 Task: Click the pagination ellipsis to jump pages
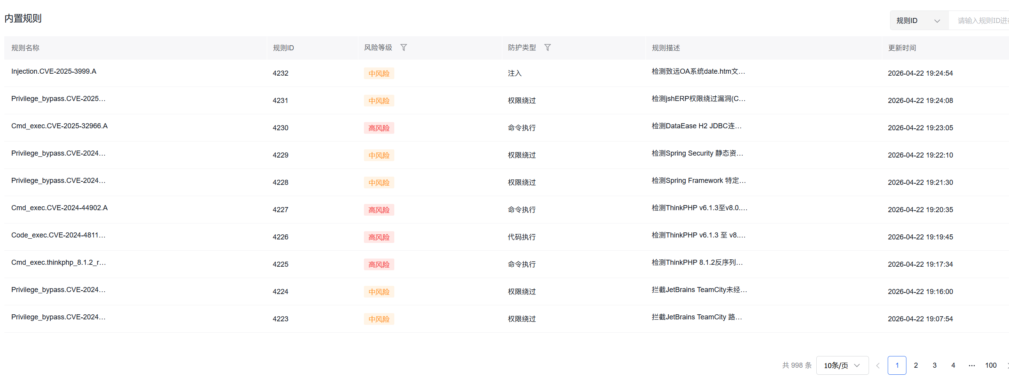[972, 365]
